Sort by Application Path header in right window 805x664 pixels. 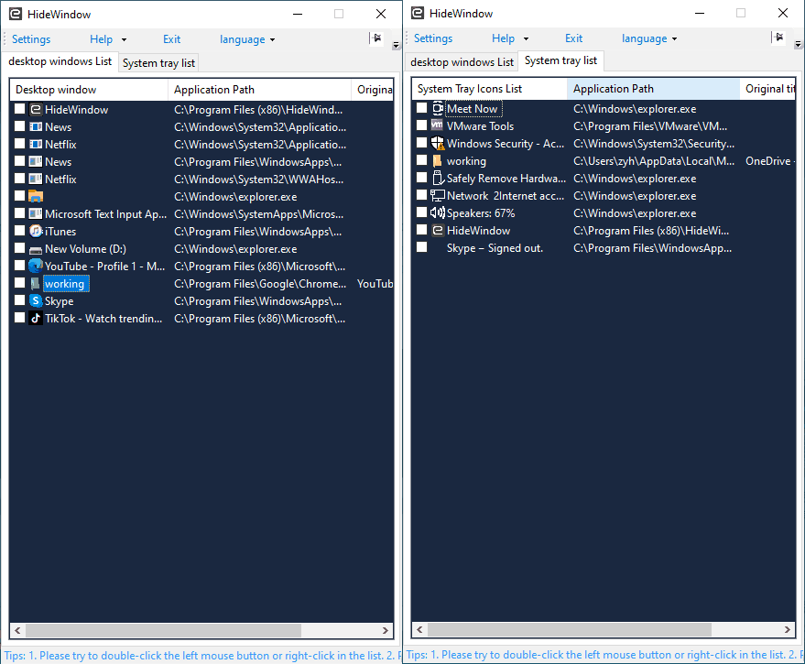pos(653,88)
